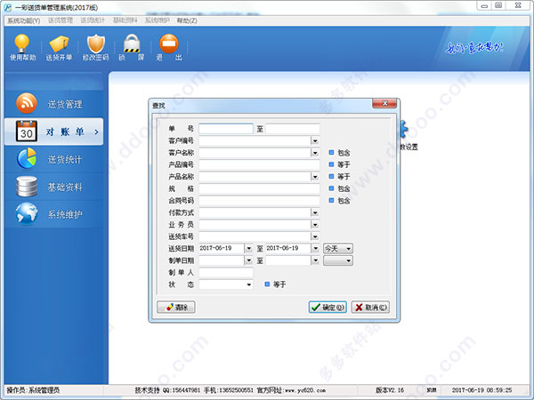Click the 清除 clear button
This screenshot has width=534, height=400.
[176, 308]
